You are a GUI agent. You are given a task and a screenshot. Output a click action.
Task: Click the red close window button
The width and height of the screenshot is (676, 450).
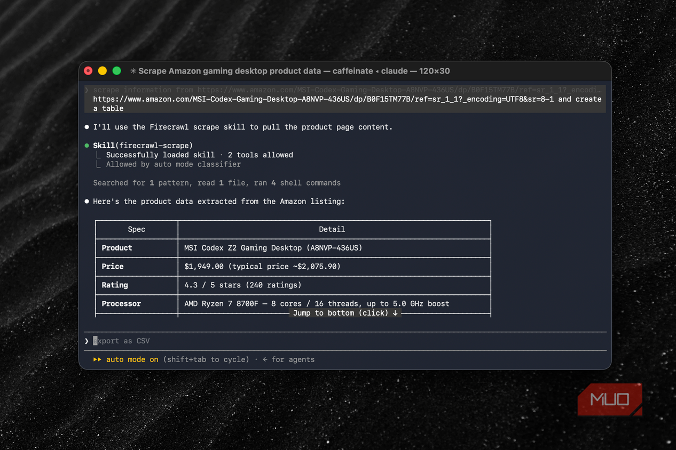[89, 71]
